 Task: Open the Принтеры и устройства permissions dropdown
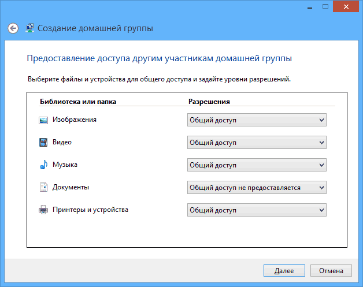pyautogui.click(x=257, y=210)
